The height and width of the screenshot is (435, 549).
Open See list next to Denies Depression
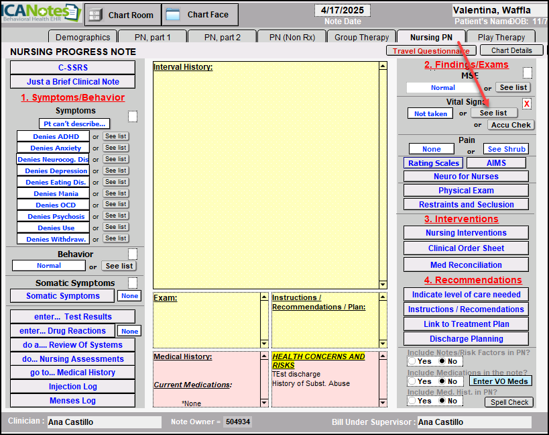[115, 171]
